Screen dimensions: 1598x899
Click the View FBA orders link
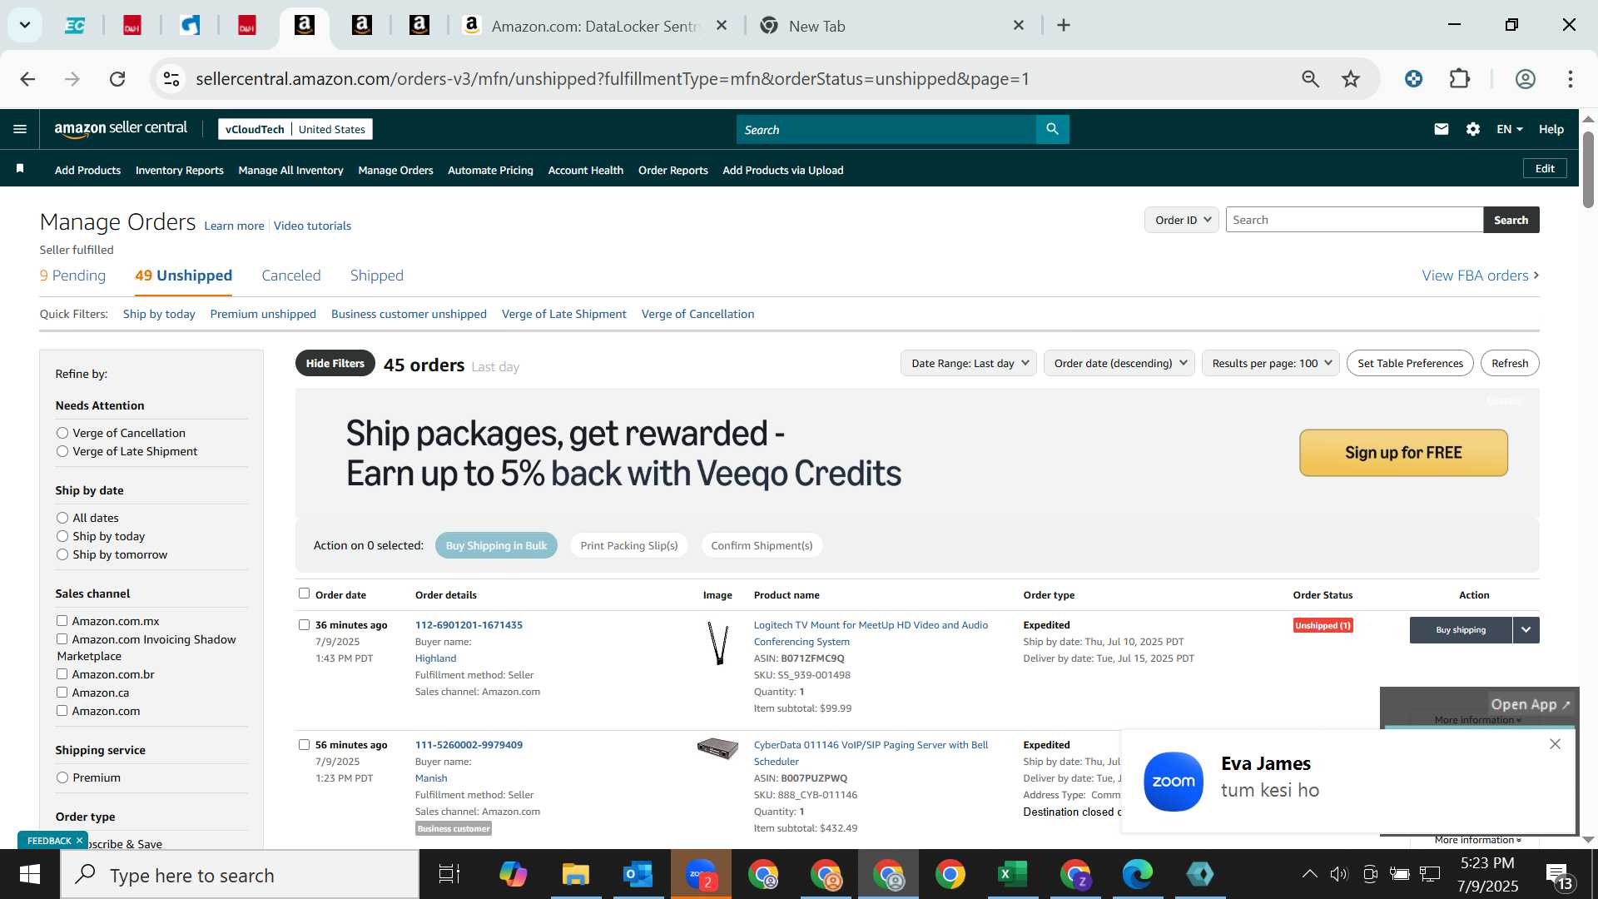click(x=1481, y=276)
